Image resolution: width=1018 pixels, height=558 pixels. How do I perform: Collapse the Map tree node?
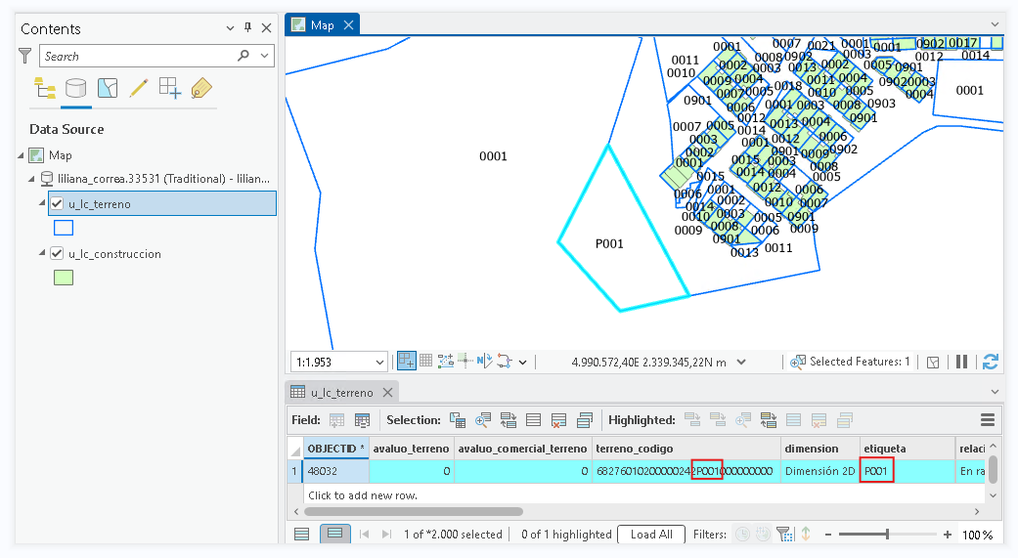coord(22,155)
